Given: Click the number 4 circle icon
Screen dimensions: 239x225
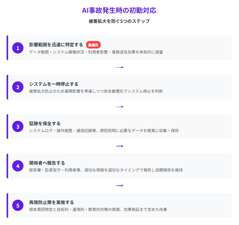Looking at the screenshot, I should point(18,166).
